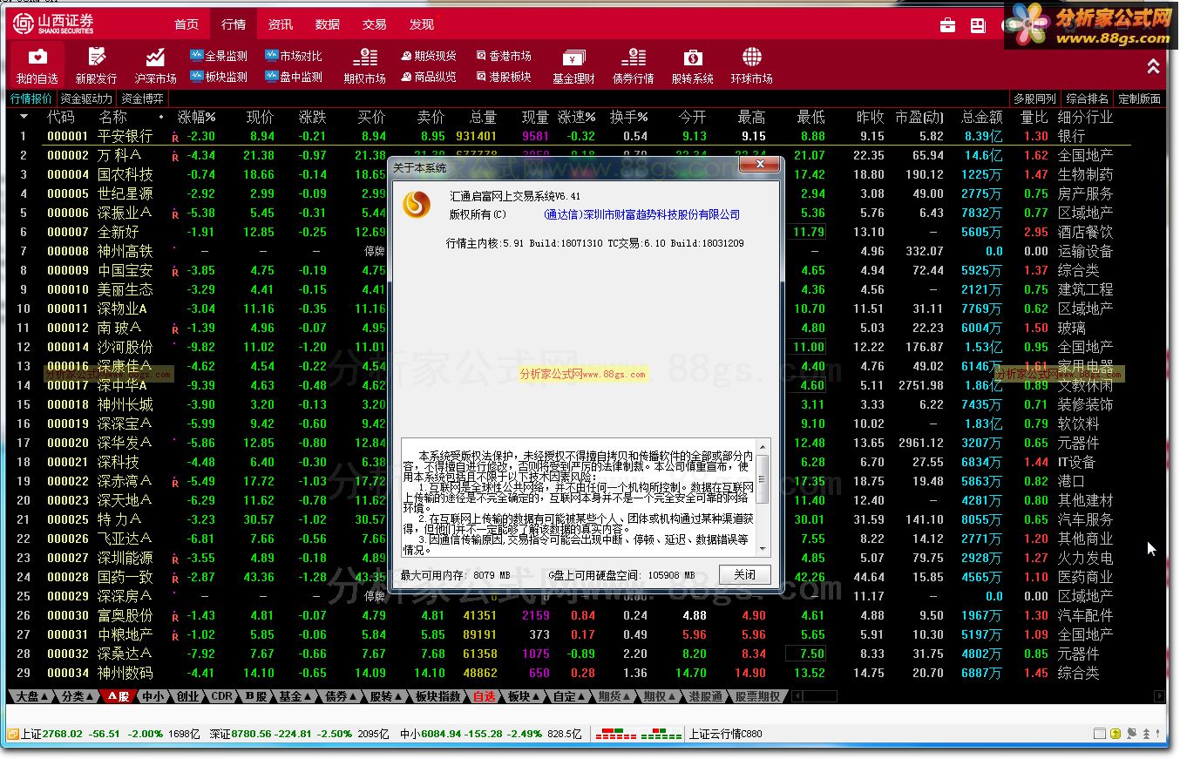Click 关闭 button in About dialog
1180x759 pixels.
click(744, 574)
